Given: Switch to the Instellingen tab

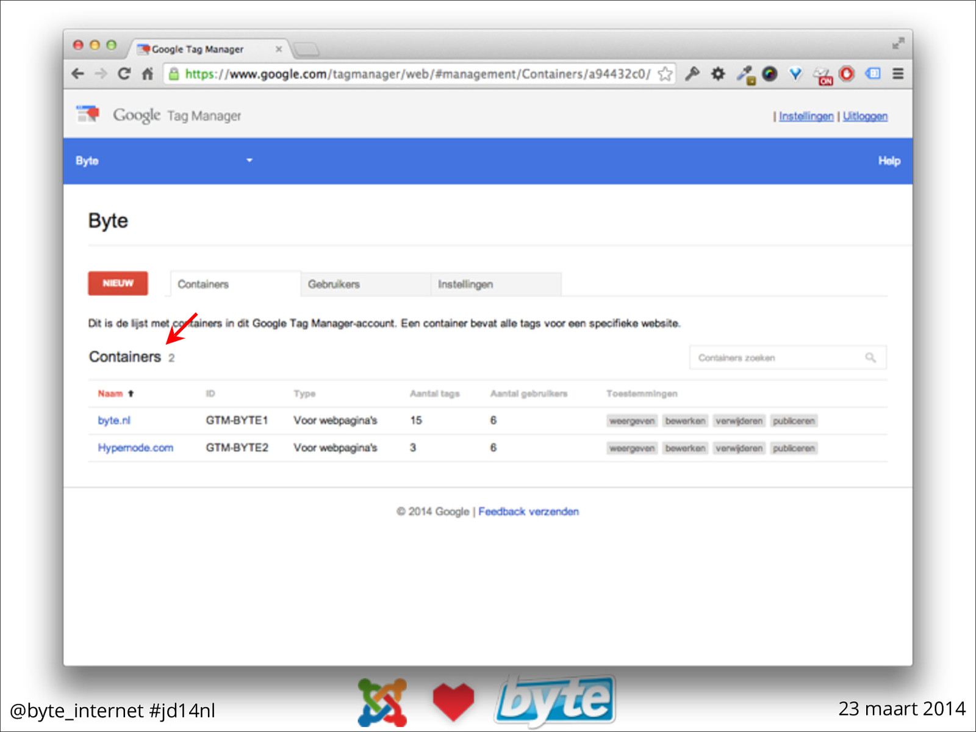Looking at the screenshot, I should click(x=496, y=284).
